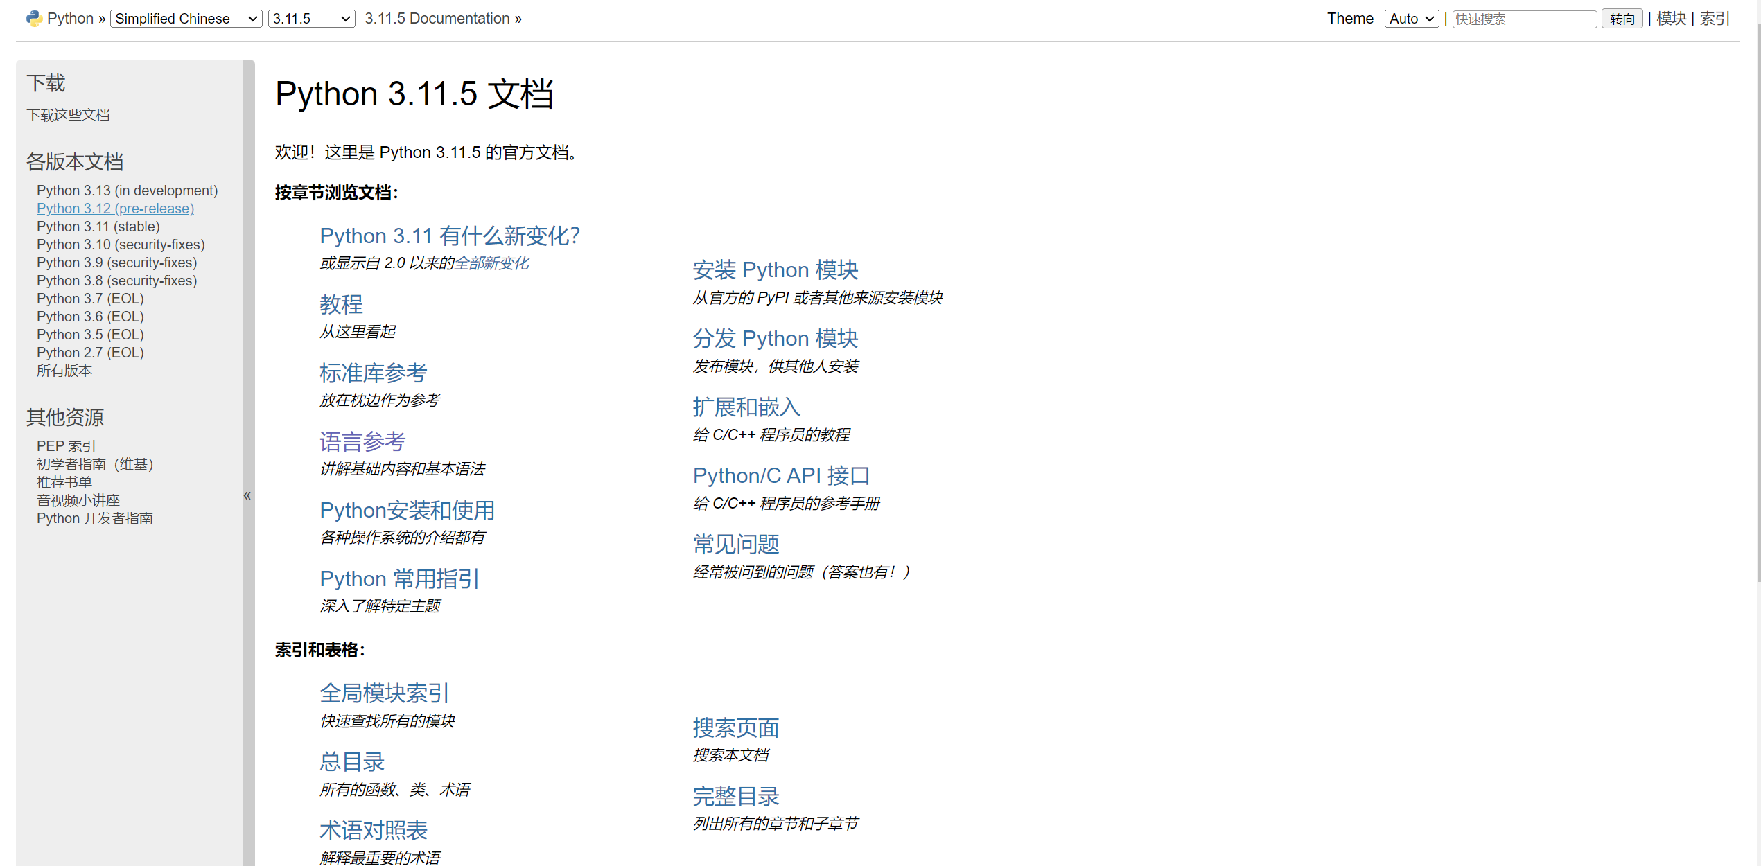This screenshot has height=866, width=1761.
Task: Open the 模块 link in top bar
Action: 1670,19
